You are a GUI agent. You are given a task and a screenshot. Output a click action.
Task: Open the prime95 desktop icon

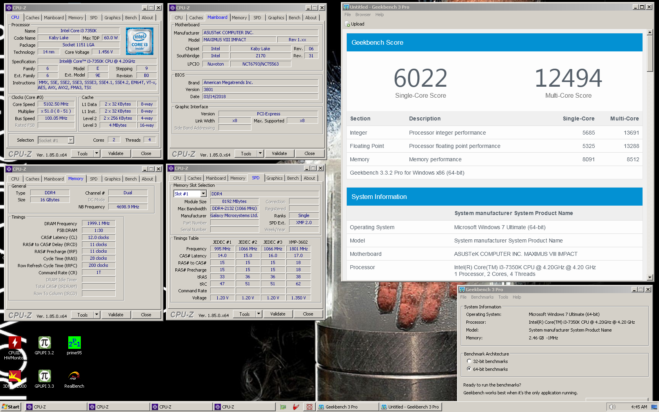coord(74,346)
